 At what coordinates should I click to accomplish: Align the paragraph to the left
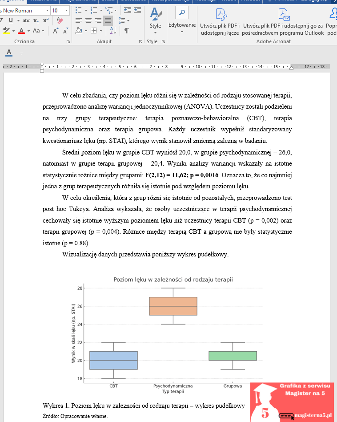pyautogui.click(x=79, y=20)
